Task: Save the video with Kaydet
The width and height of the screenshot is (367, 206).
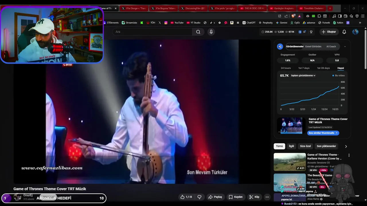Action: pos(236,197)
